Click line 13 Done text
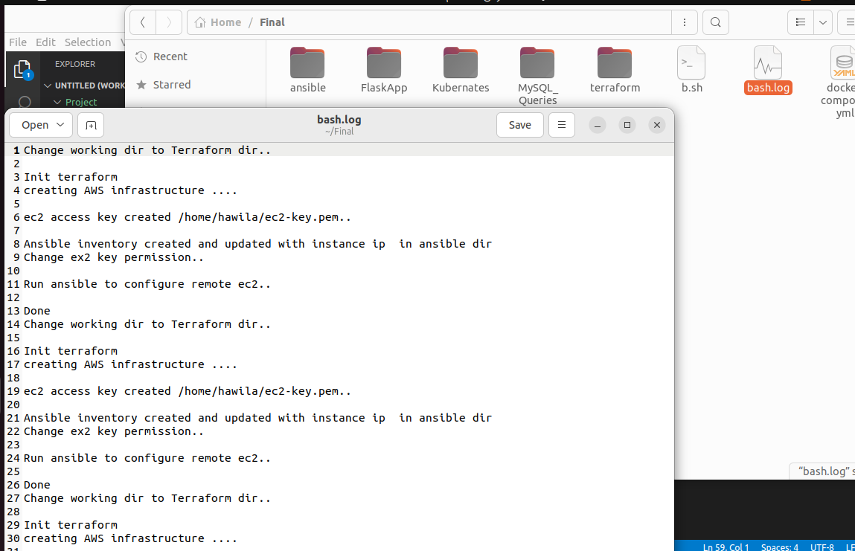The height and width of the screenshot is (551, 855). point(37,312)
